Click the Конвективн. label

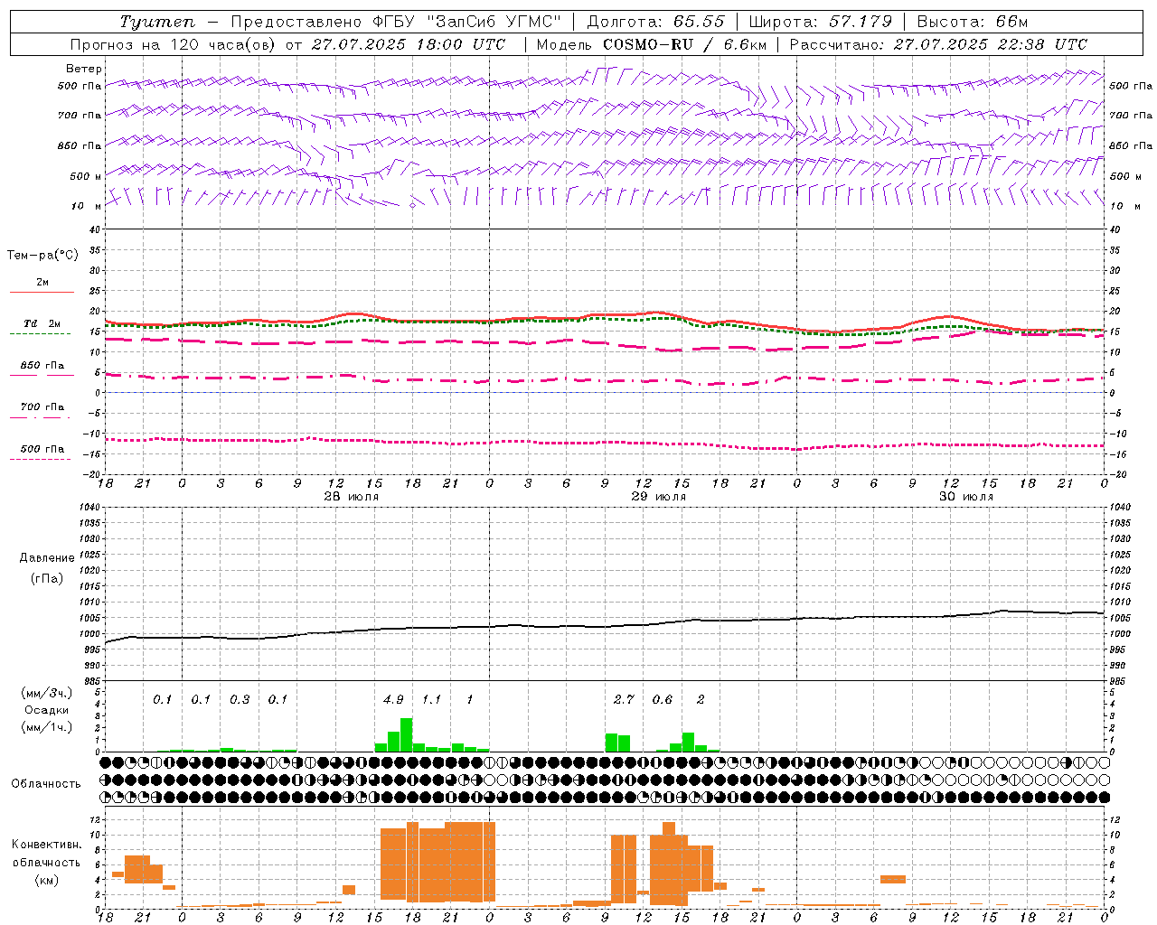pyautogui.click(x=47, y=845)
